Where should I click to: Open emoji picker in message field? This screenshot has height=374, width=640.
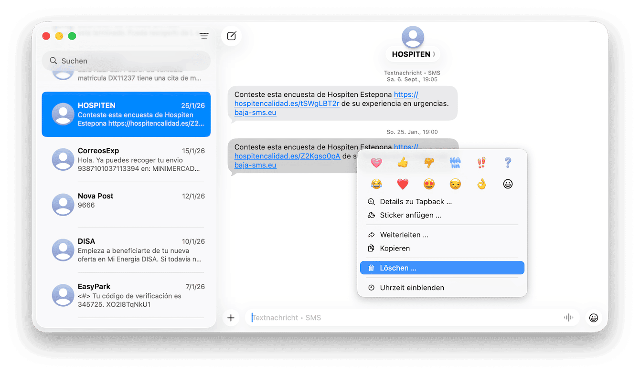(594, 318)
